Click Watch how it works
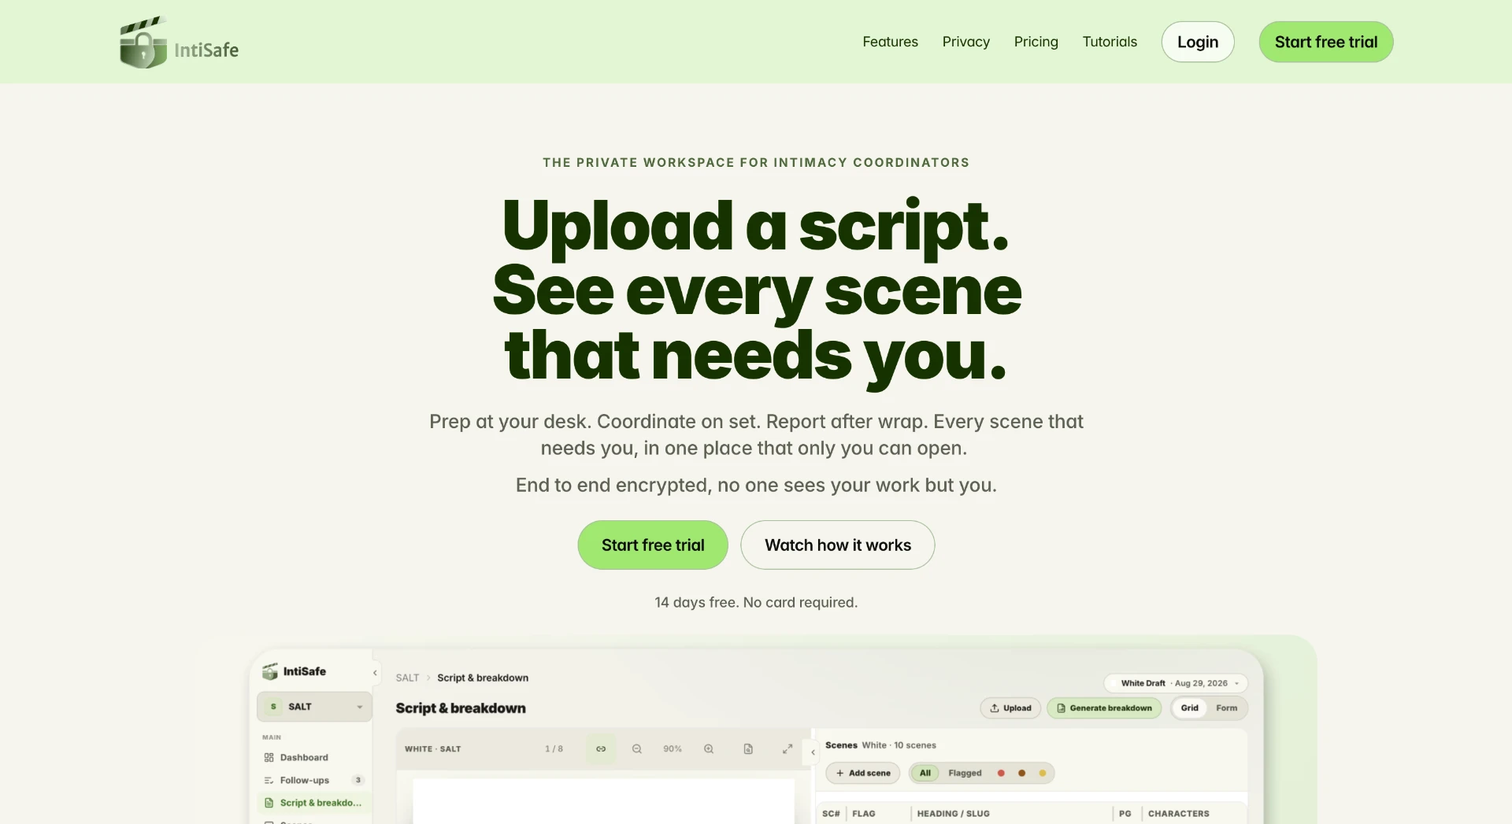 (838, 545)
